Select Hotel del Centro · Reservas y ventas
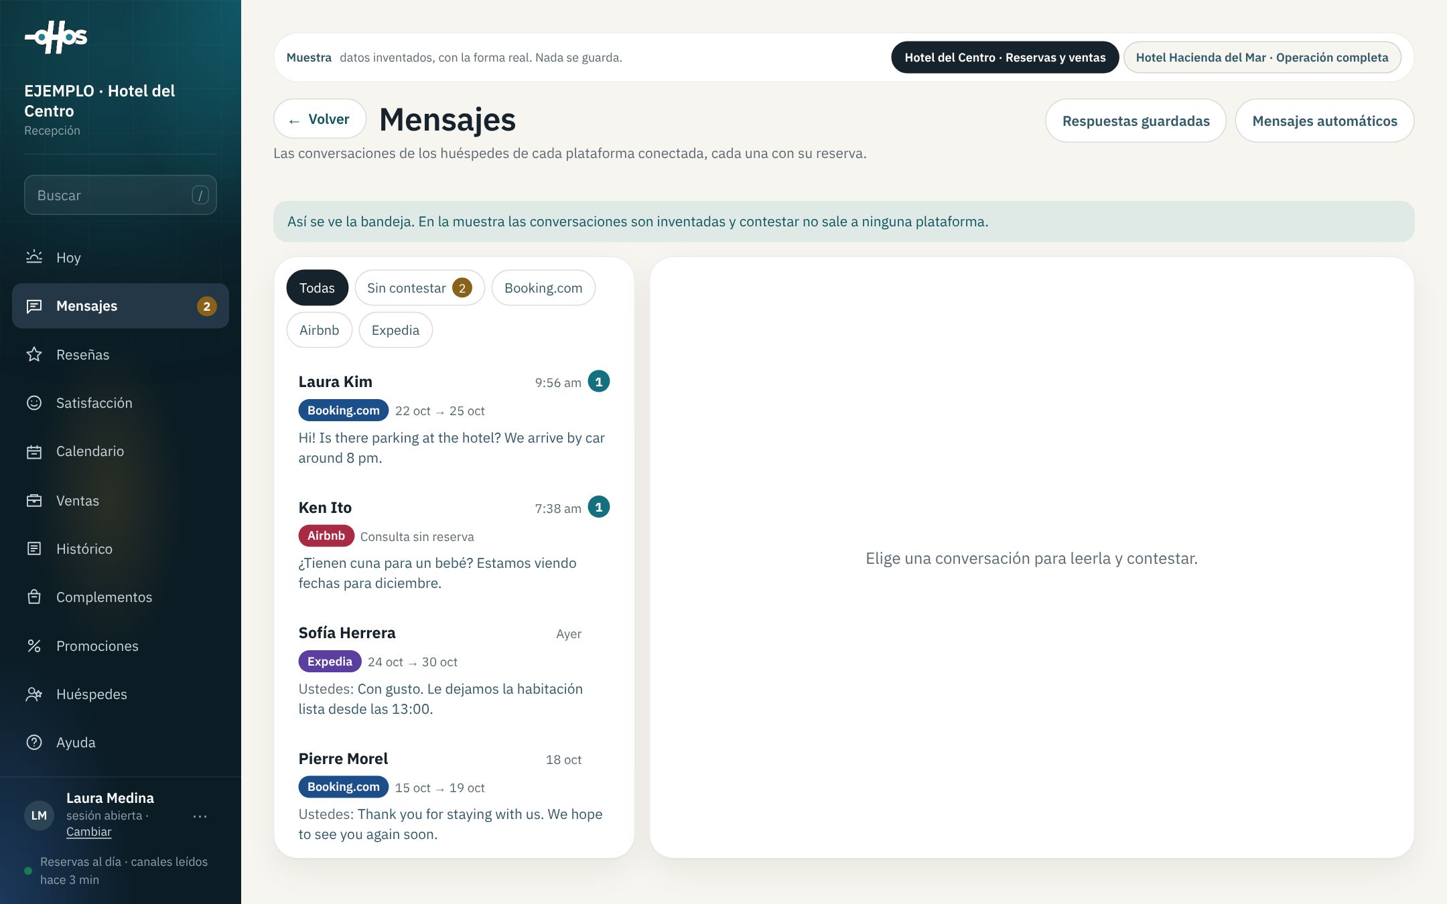 coord(1005,58)
